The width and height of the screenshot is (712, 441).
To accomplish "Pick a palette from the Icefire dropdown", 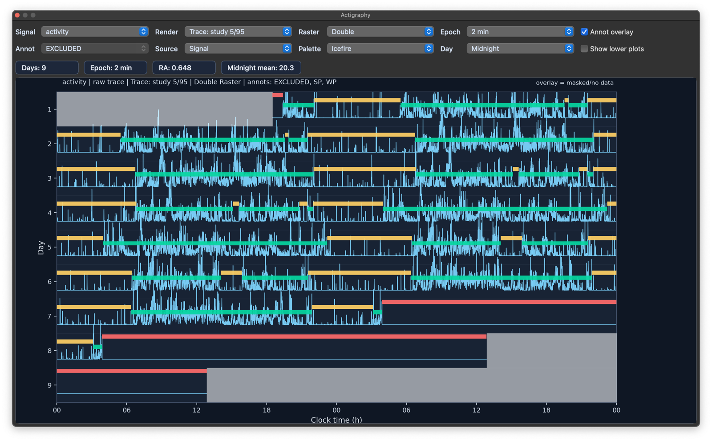I will [x=380, y=49].
